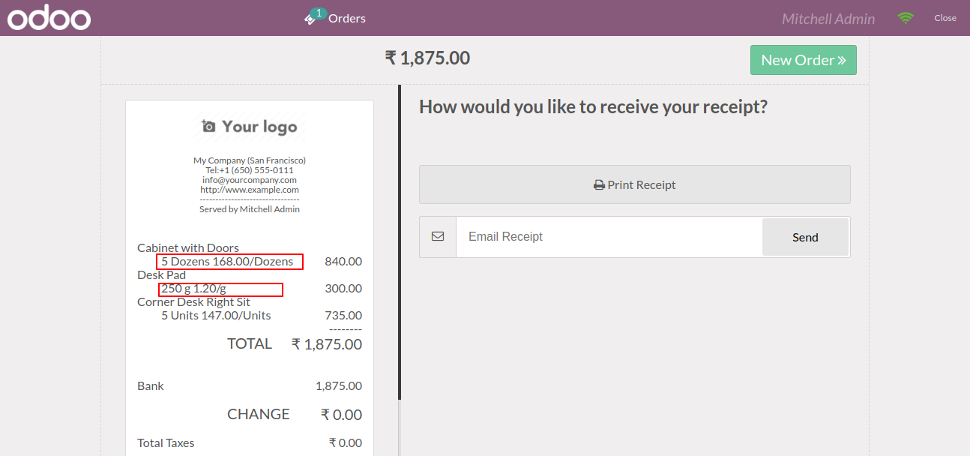Click the envelope icon beside Email Receipt
The height and width of the screenshot is (456, 970).
tap(438, 236)
